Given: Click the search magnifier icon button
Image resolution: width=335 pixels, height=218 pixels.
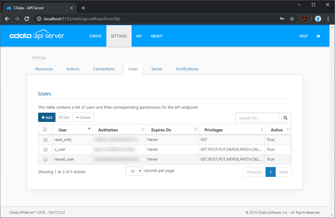Looking at the screenshot, I should (x=285, y=118).
